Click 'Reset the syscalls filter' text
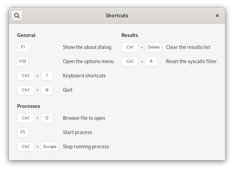This screenshot has height=170, width=234. (x=191, y=61)
